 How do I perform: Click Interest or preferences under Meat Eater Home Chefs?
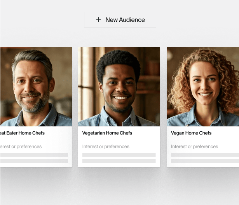point(21,147)
